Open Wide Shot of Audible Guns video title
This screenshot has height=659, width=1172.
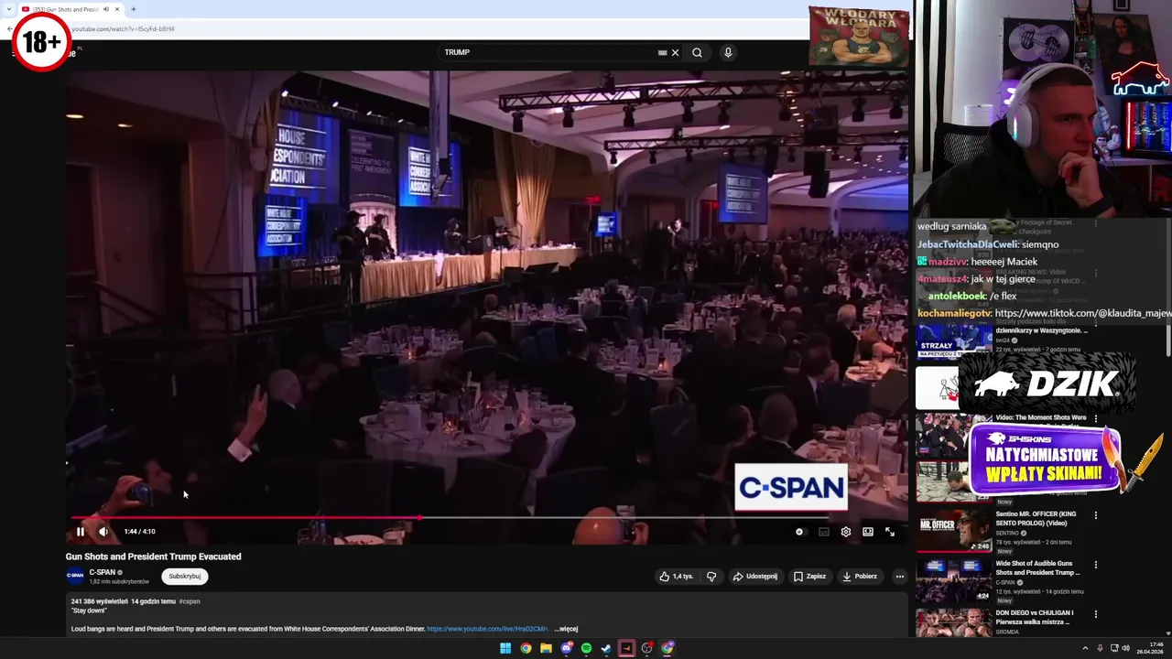pyautogui.click(x=1037, y=568)
